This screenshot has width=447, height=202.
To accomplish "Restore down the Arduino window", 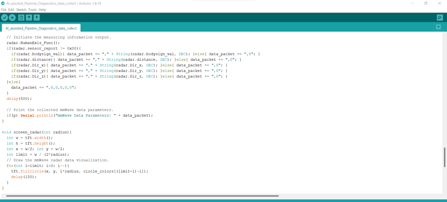I will point(426,3).
